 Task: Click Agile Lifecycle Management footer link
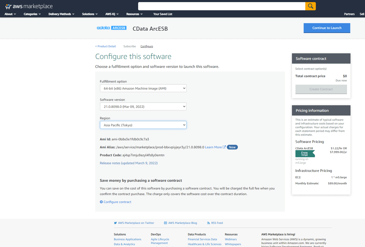pyautogui.click(x=160, y=241)
